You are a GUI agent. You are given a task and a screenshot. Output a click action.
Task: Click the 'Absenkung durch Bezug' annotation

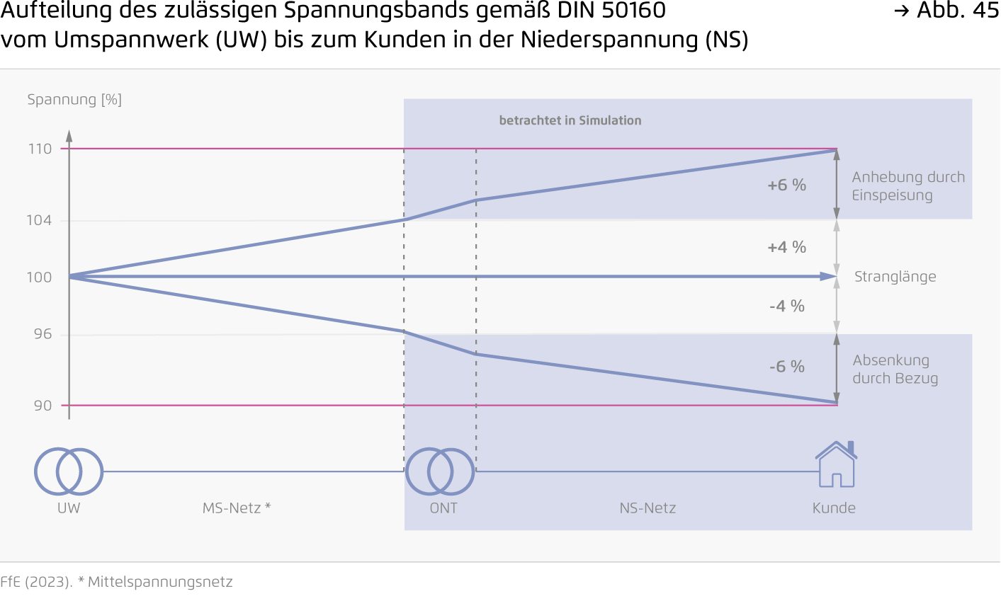click(x=895, y=370)
